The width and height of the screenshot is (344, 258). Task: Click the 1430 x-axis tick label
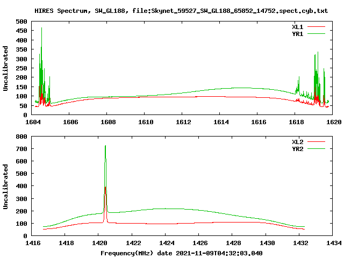pyautogui.click(x=267, y=243)
